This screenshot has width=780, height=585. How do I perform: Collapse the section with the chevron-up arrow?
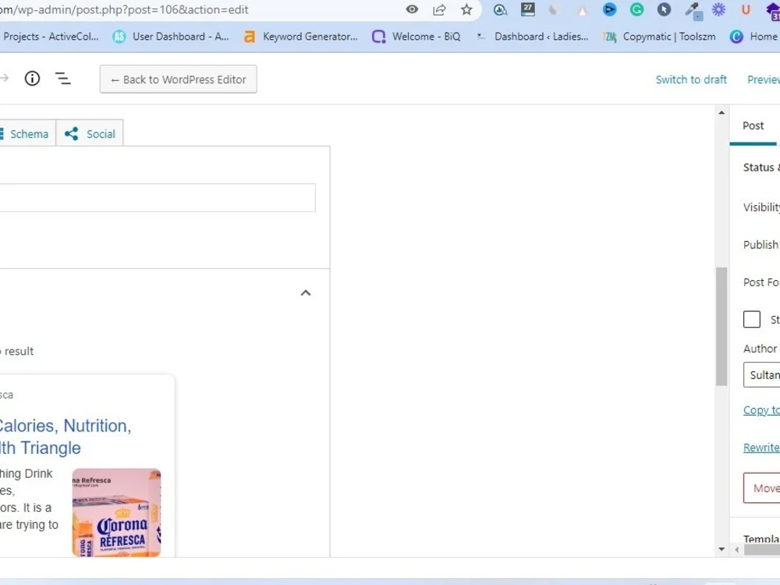tap(306, 293)
